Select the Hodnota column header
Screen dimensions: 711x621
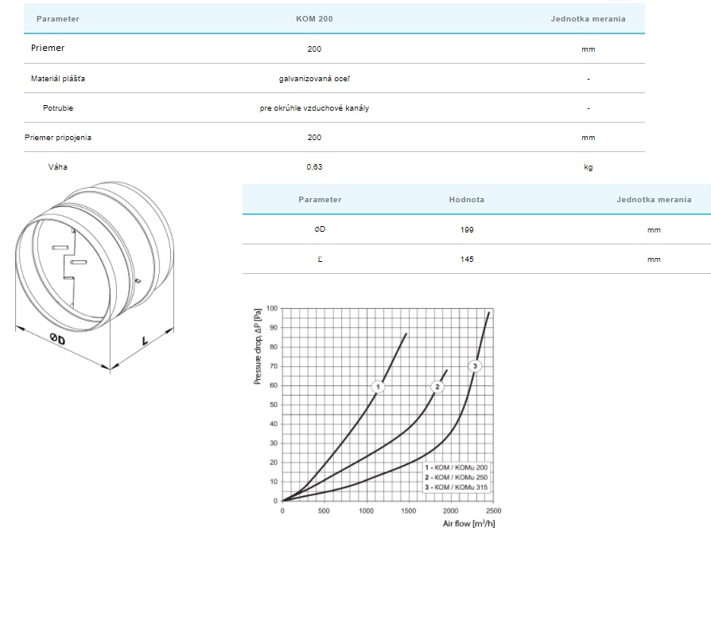(466, 200)
